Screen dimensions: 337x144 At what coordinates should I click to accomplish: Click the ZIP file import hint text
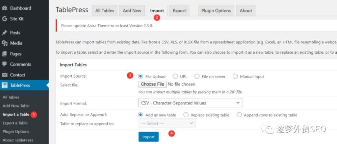190,92
